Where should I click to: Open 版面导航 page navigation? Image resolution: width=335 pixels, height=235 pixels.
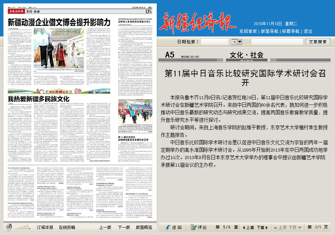270,31
